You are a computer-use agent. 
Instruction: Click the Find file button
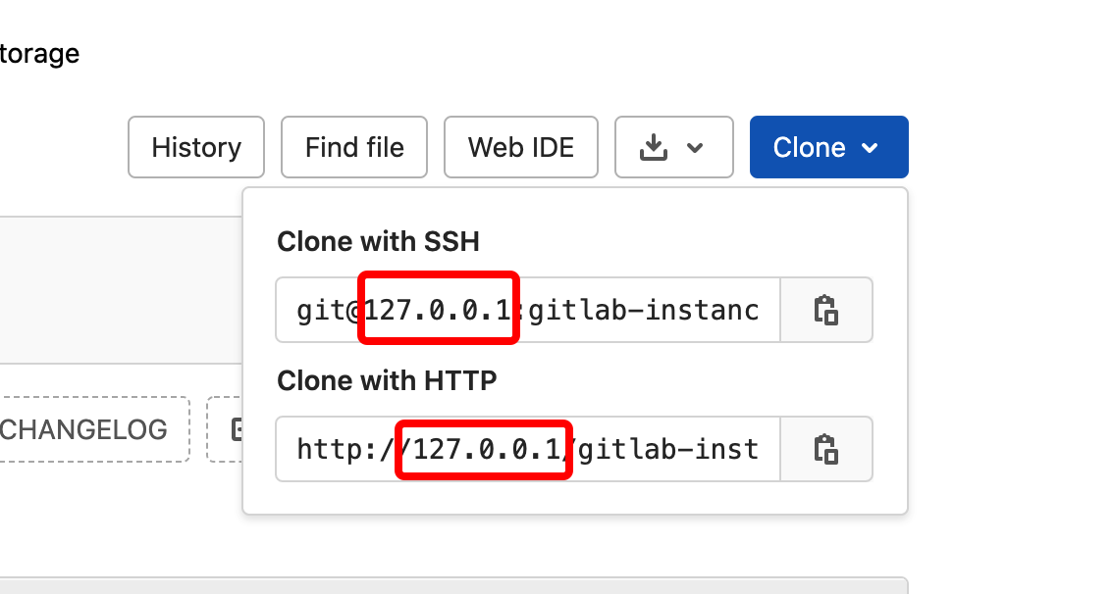pyautogui.click(x=353, y=147)
